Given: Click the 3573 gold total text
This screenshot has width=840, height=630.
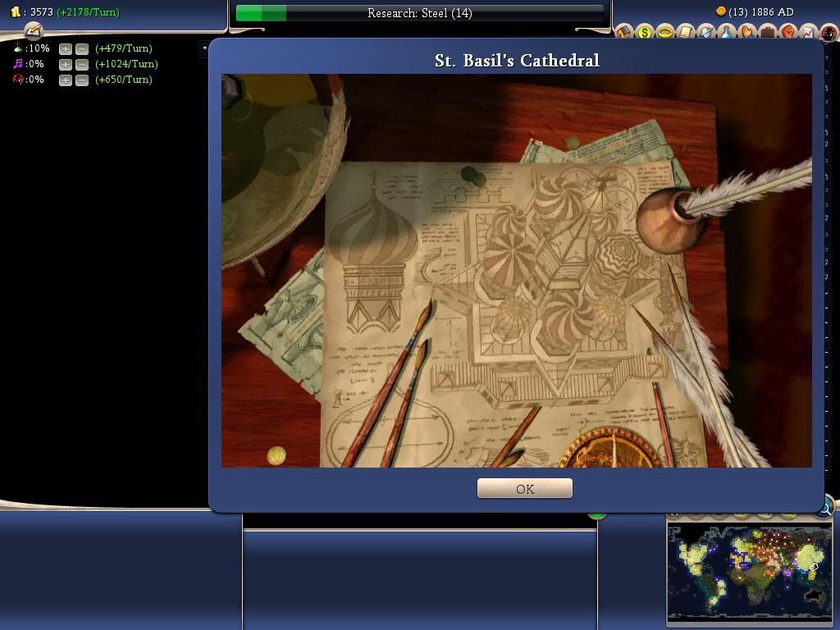Looking at the screenshot, I should point(41,11).
